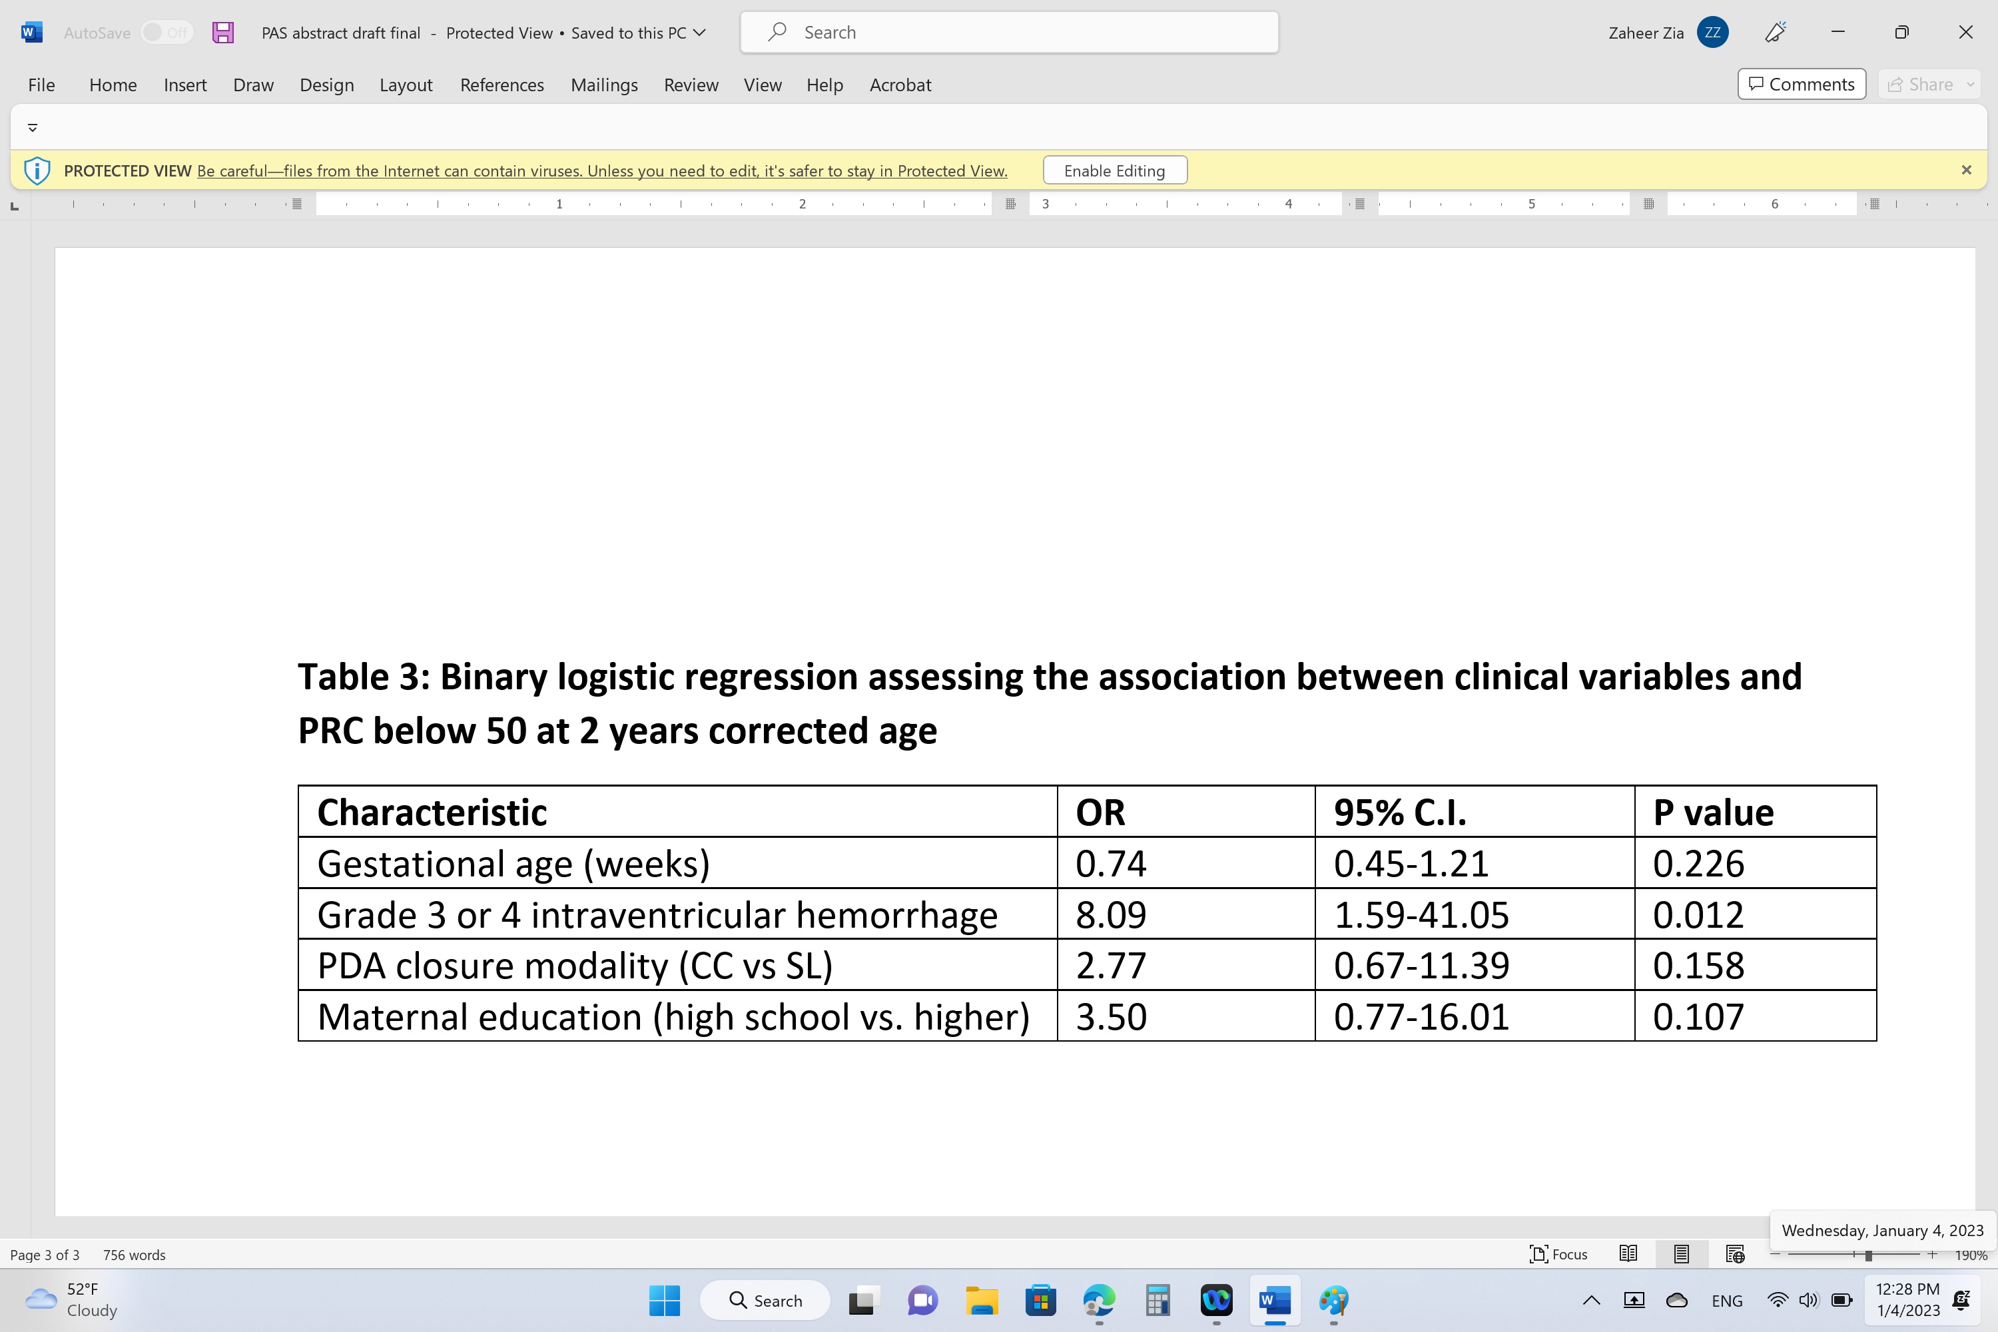Open the Draw tab
1998x1332 pixels.
click(x=253, y=85)
